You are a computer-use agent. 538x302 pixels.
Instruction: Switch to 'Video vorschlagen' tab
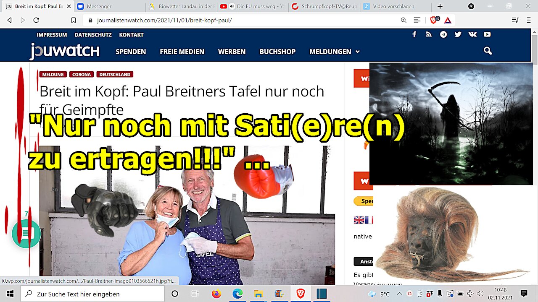pyautogui.click(x=395, y=6)
